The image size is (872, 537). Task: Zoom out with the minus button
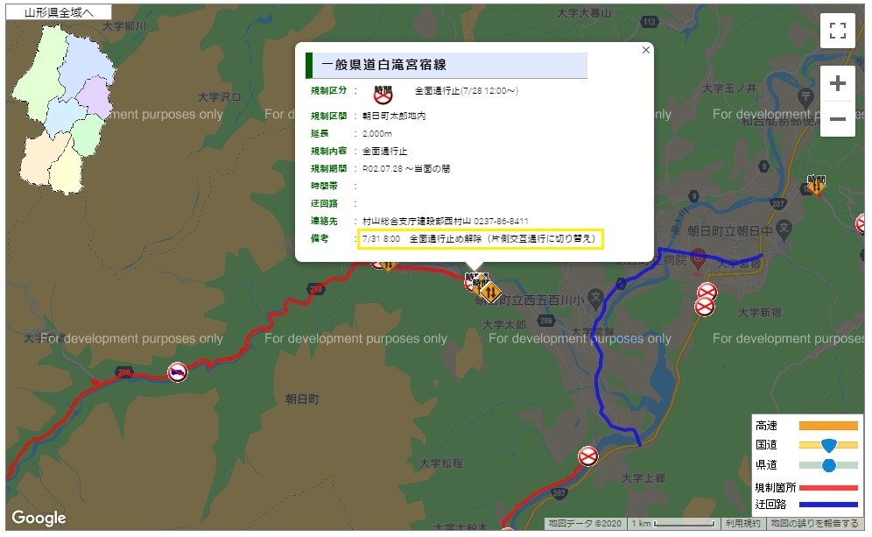tap(838, 119)
